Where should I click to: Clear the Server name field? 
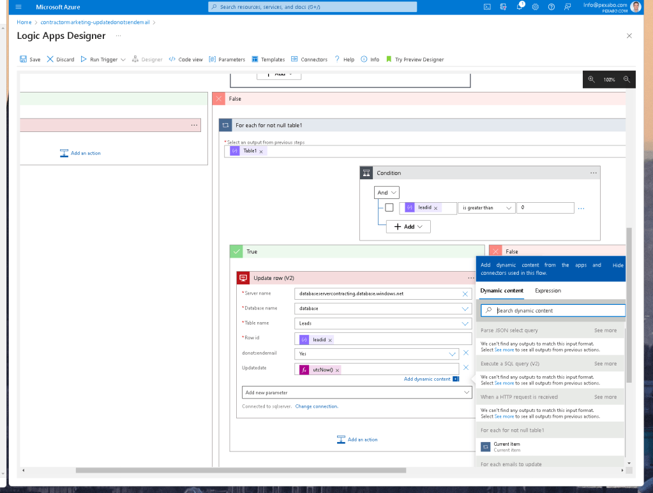465,294
